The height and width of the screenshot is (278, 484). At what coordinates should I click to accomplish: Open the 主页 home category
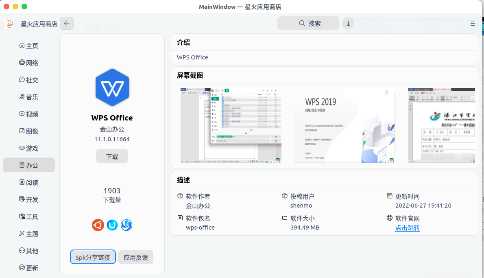click(29, 46)
